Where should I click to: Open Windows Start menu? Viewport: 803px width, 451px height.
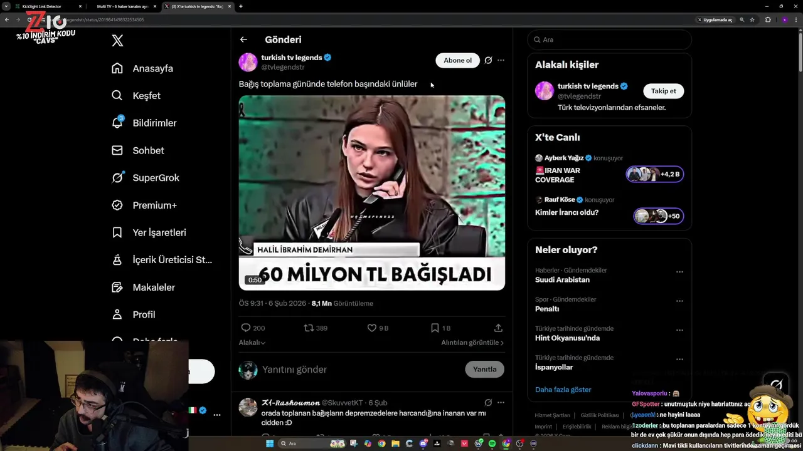[x=270, y=443]
